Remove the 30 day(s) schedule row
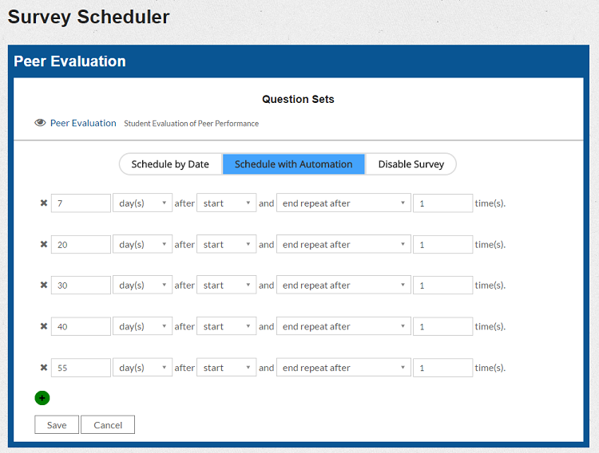The width and height of the screenshot is (599, 453). pyautogui.click(x=44, y=286)
